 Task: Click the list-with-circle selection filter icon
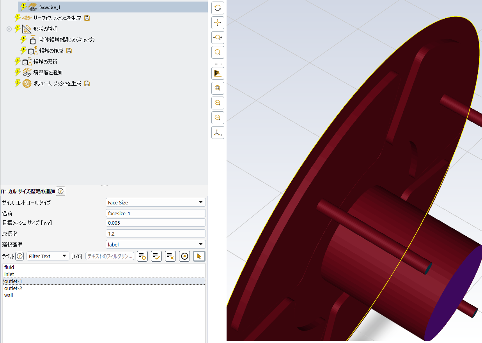(142, 256)
